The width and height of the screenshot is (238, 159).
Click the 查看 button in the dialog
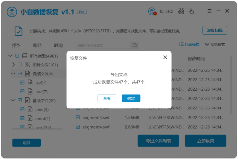107,98
